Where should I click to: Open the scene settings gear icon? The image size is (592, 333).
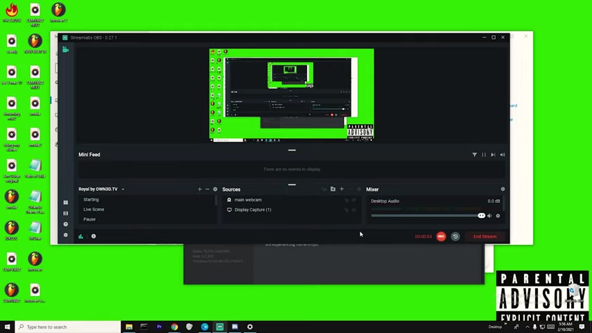pos(215,189)
